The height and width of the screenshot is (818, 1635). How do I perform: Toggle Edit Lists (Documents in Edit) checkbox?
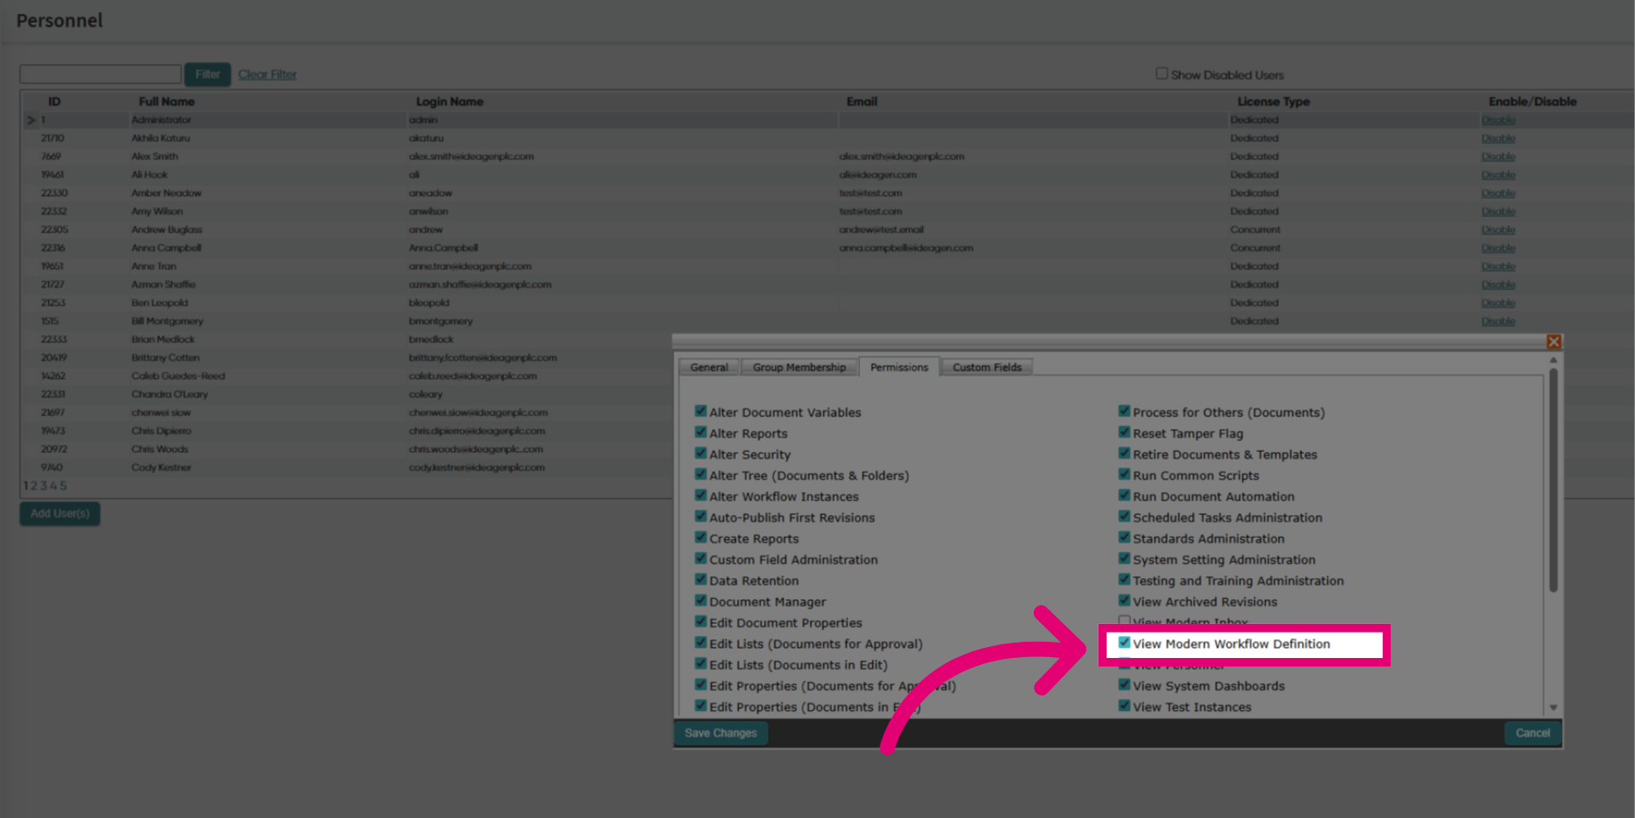pyautogui.click(x=701, y=664)
